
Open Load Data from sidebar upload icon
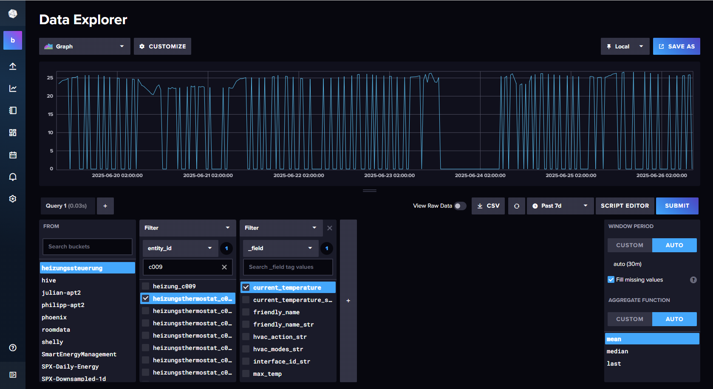pyautogui.click(x=13, y=66)
